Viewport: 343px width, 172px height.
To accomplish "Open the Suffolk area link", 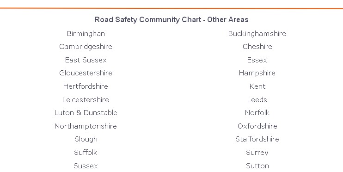I will [86, 152].
